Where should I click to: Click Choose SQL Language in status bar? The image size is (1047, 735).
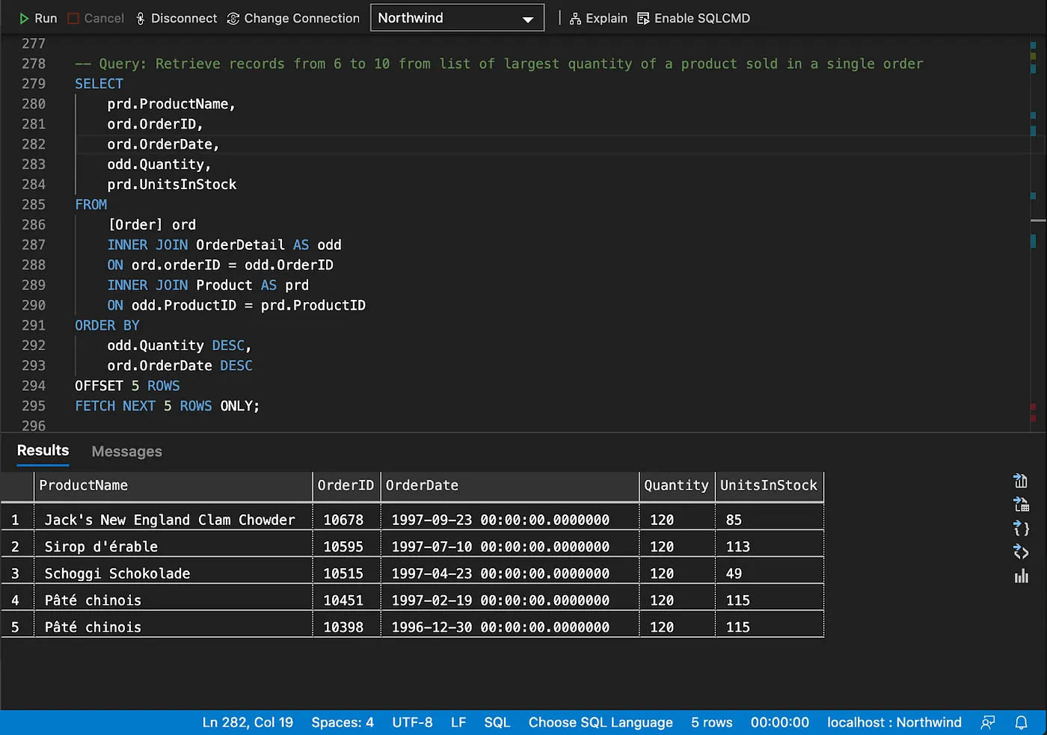click(601, 722)
